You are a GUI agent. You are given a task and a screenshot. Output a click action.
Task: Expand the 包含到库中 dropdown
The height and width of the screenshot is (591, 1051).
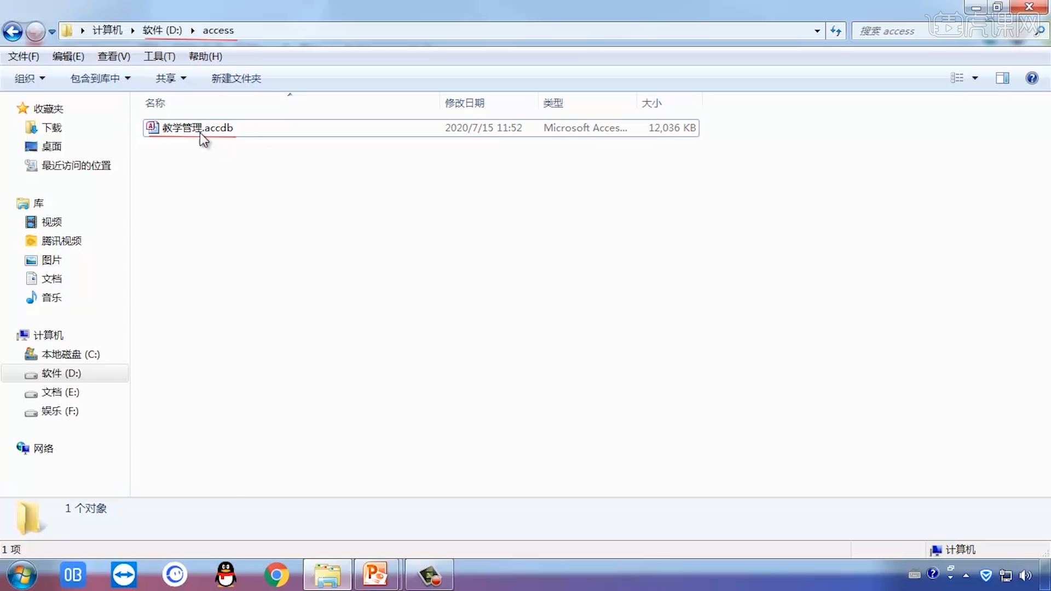tap(100, 78)
